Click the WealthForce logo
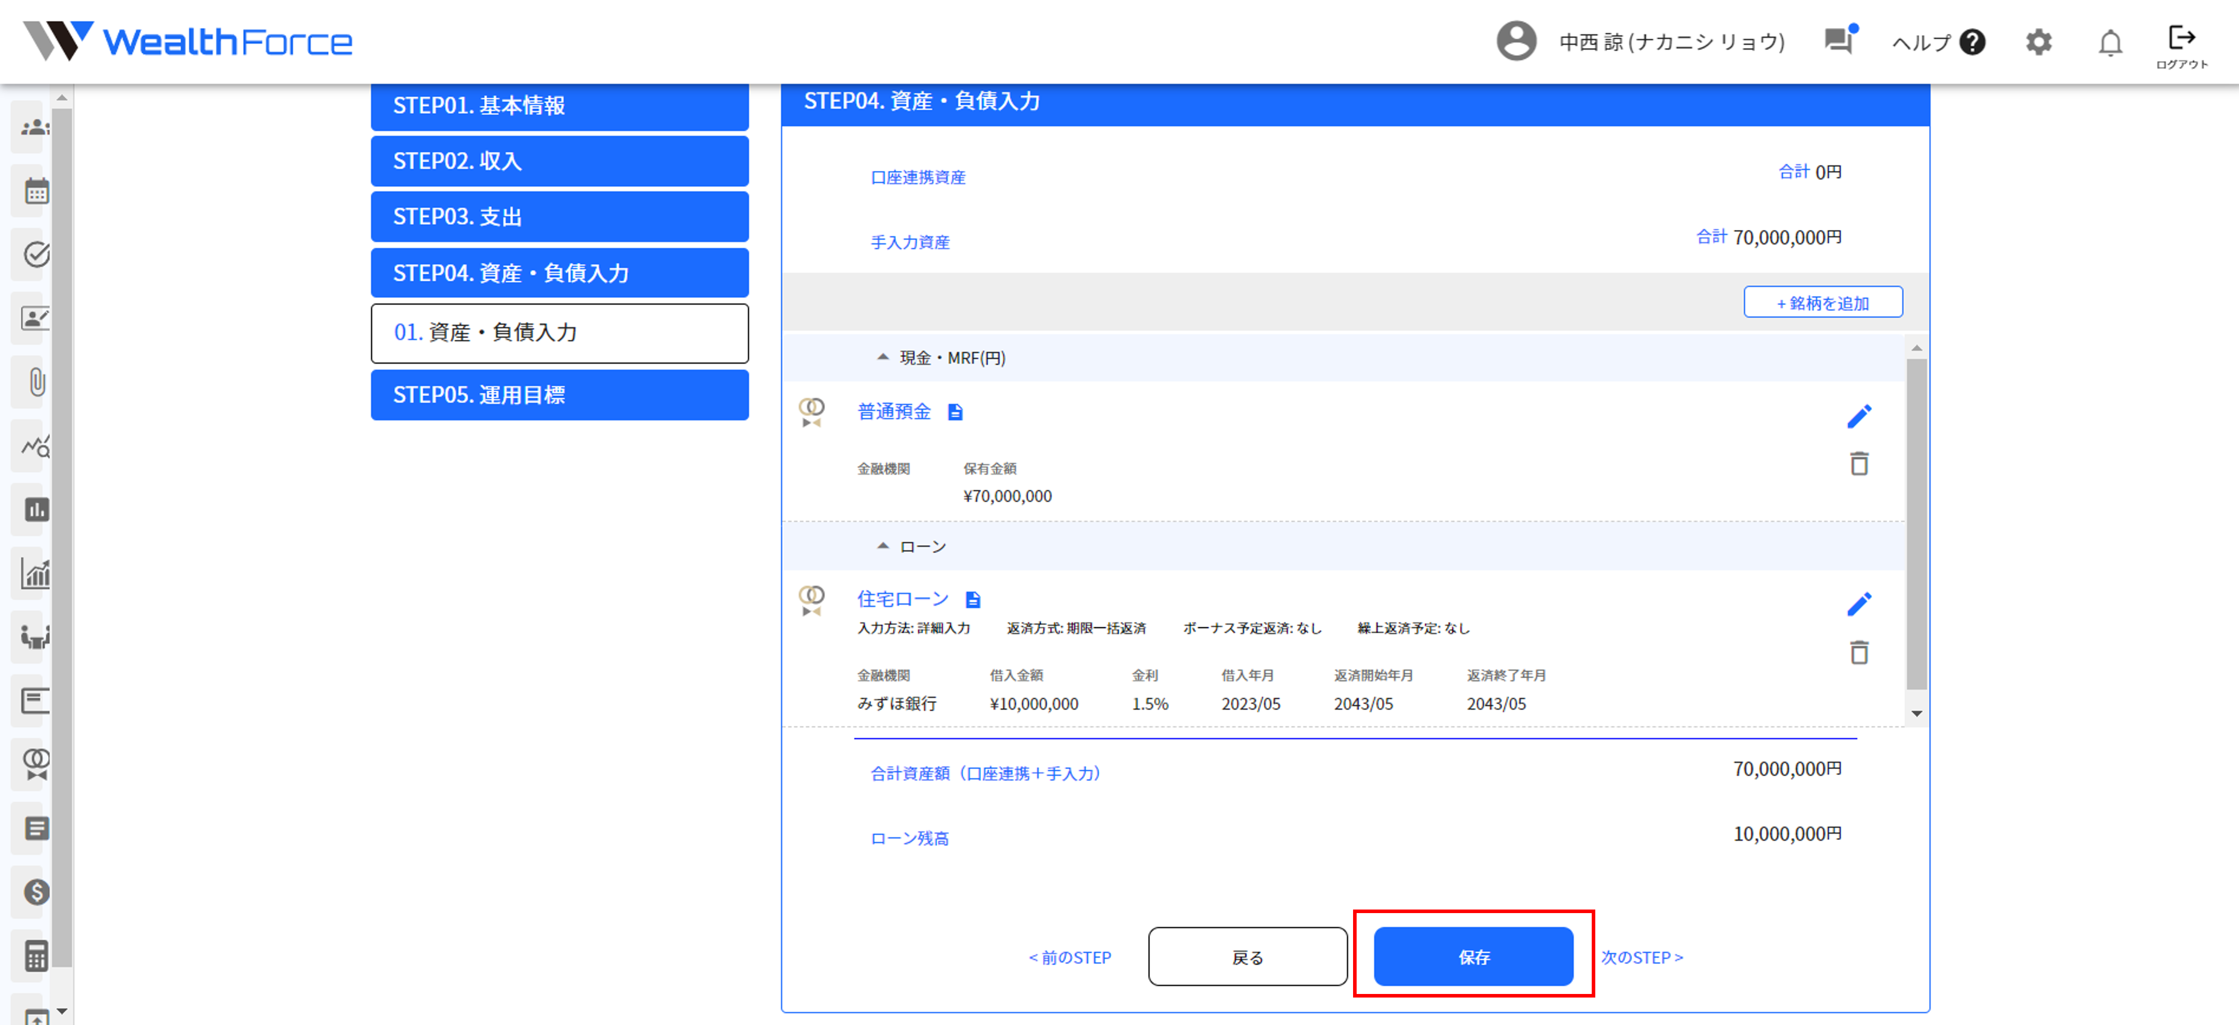The image size is (2239, 1025). coord(188,42)
